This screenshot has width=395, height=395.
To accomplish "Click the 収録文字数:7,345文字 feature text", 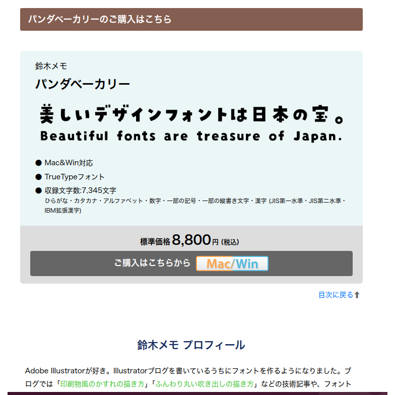I will click(81, 190).
